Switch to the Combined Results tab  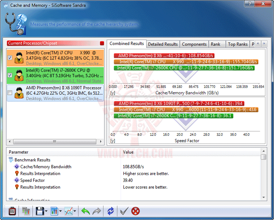tap(126, 43)
